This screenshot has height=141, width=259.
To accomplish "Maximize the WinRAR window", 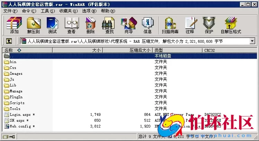I will (x=248, y=4).
